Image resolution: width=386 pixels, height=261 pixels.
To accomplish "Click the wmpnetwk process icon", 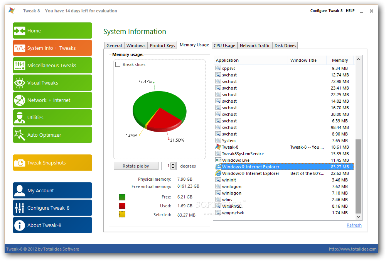I will [218, 212].
